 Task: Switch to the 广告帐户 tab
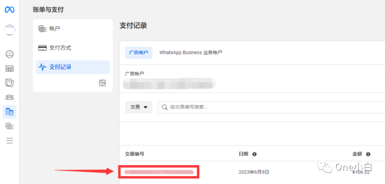(139, 53)
